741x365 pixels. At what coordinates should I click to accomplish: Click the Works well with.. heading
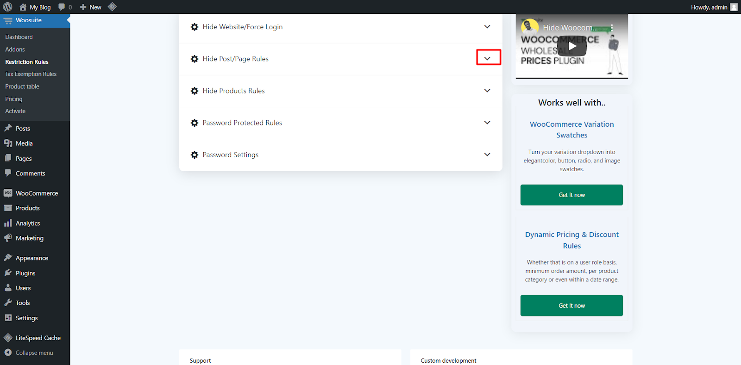(572, 103)
